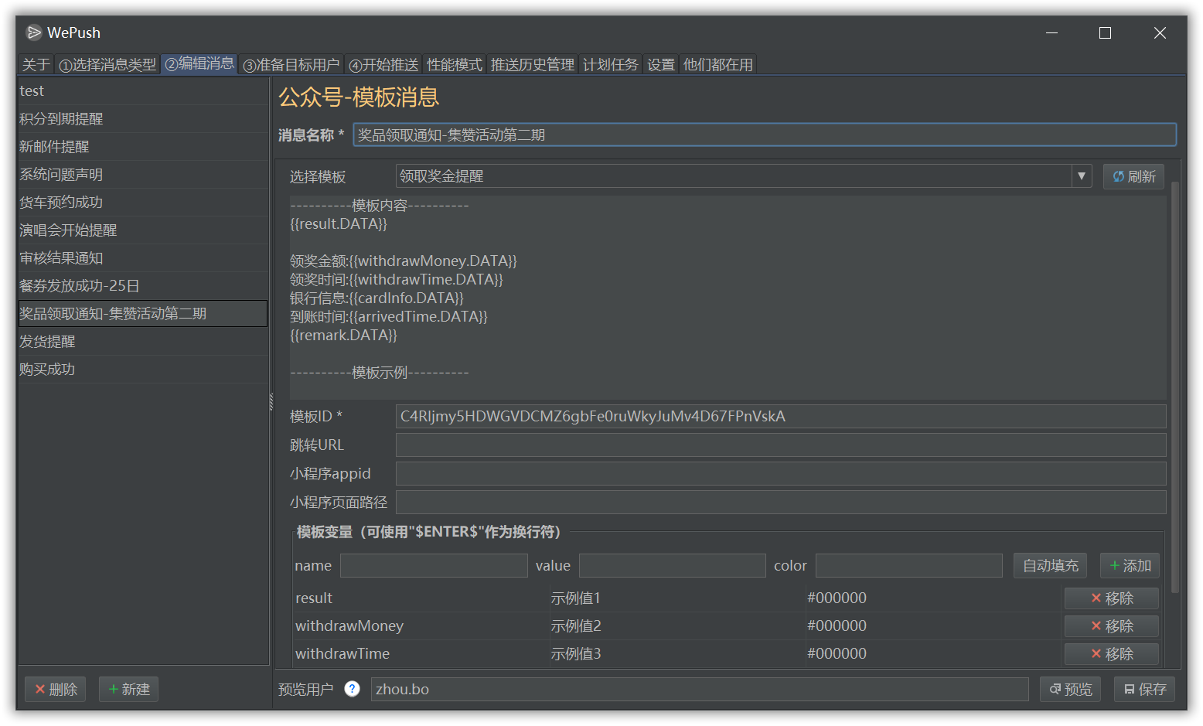Screen dimensions: 1203x726
Task: Minimize the WePush window
Action: (x=1051, y=32)
